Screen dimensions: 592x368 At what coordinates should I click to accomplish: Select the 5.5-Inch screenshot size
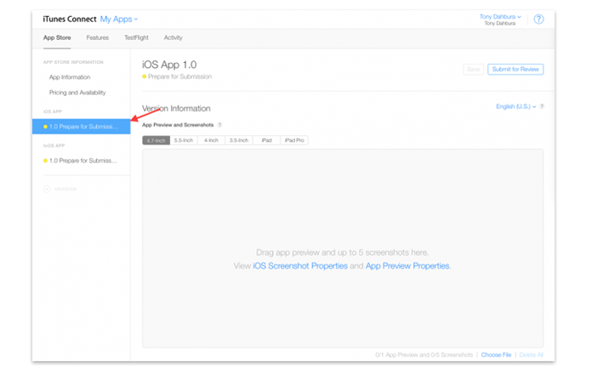click(184, 140)
